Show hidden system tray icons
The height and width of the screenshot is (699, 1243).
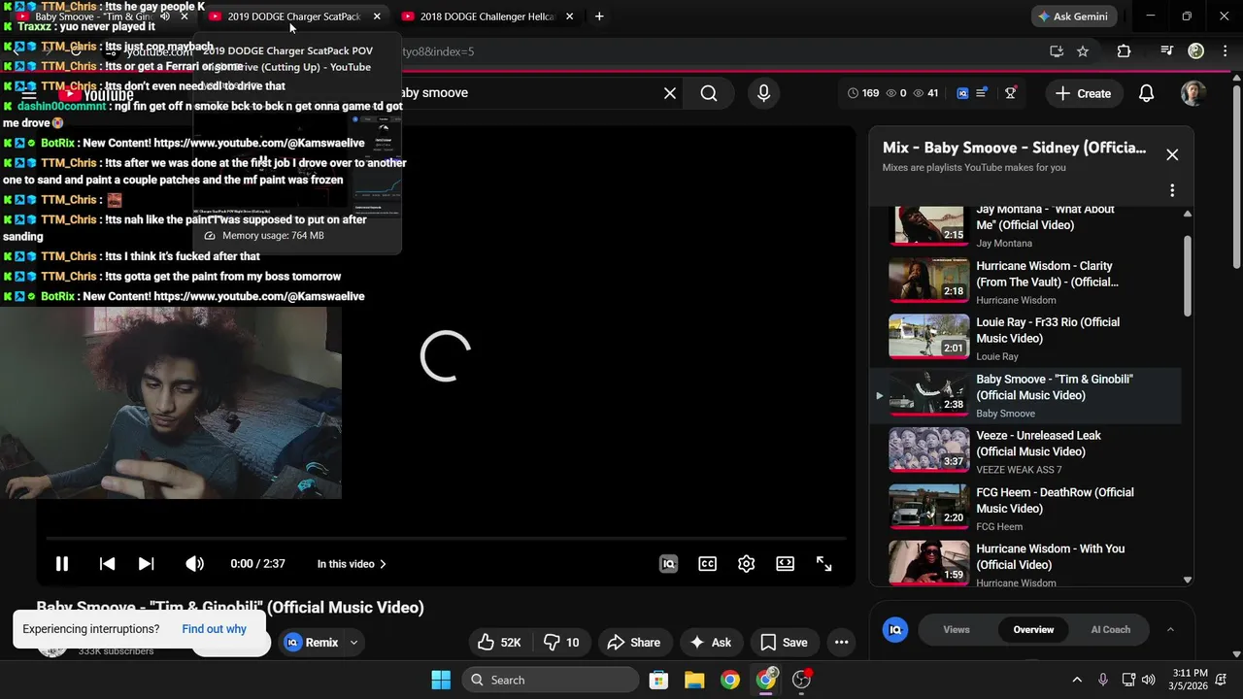(1076, 681)
